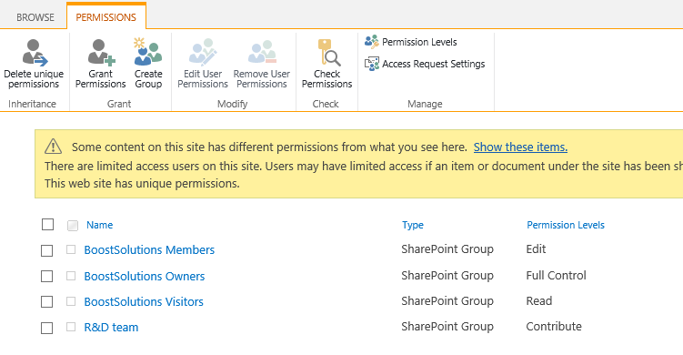Click the Delete unique permissions icon
Viewport: 683px width, 355px height.
[35, 52]
